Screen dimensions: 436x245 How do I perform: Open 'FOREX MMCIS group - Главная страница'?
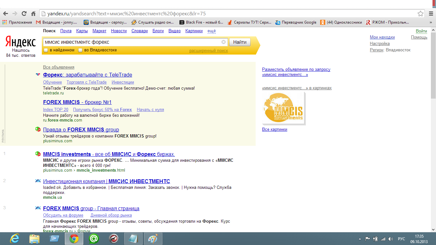click(x=91, y=208)
